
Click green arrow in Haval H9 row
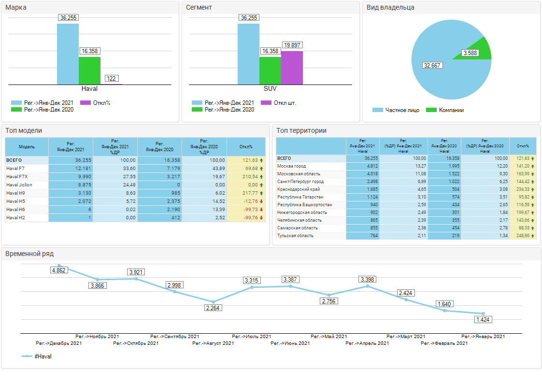[261, 193]
